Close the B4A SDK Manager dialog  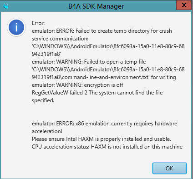pyautogui.click(x=184, y=5)
